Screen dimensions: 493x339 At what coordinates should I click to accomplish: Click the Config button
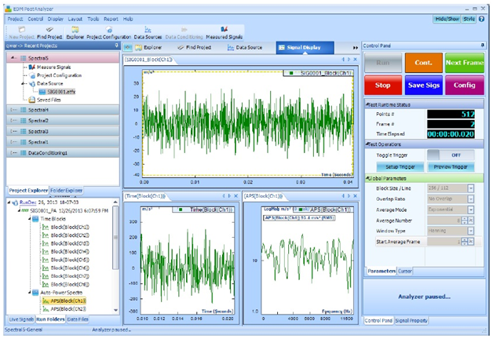465,86
